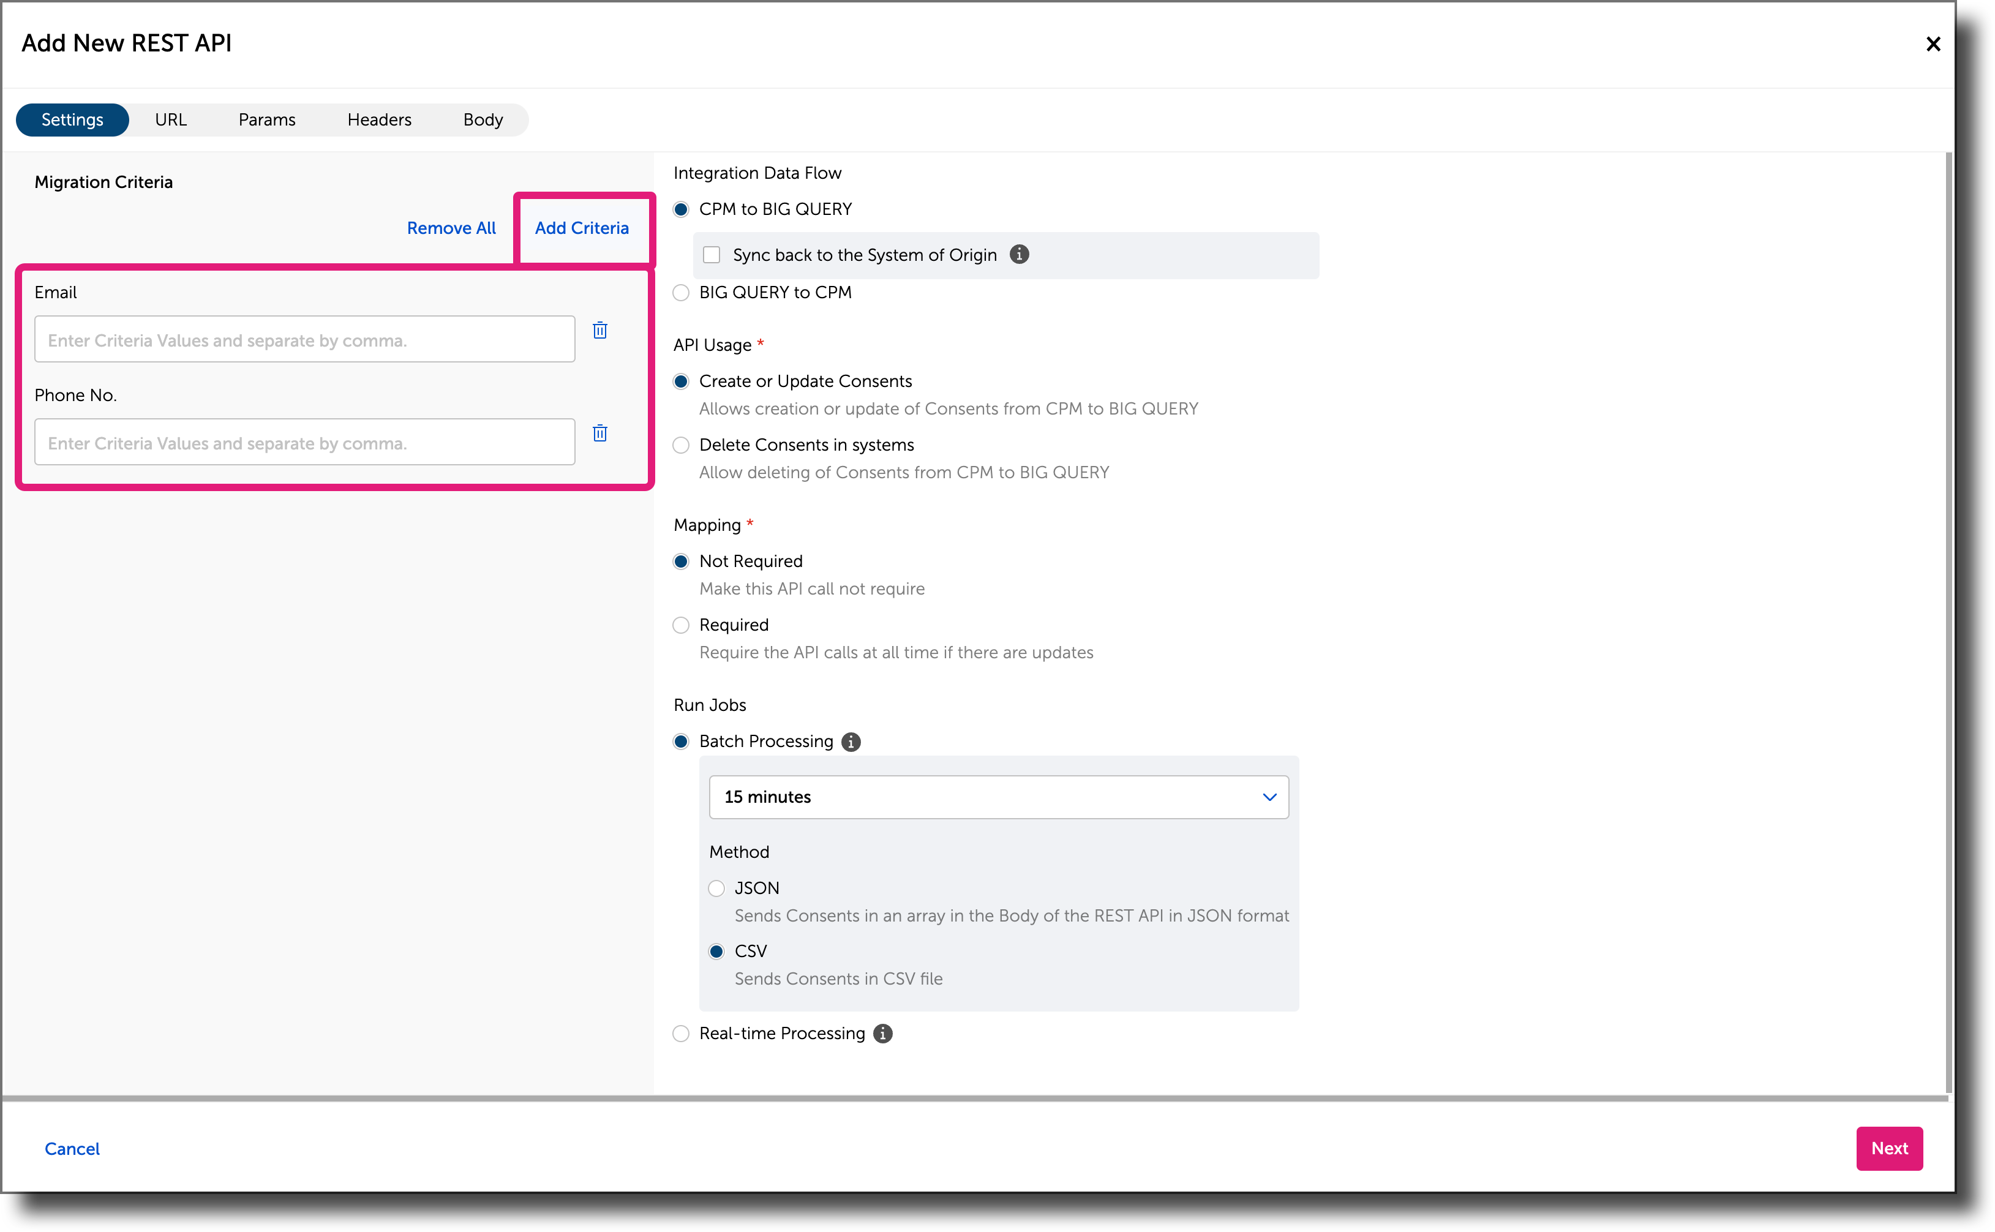Select JSON as batch method

[x=717, y=889]
